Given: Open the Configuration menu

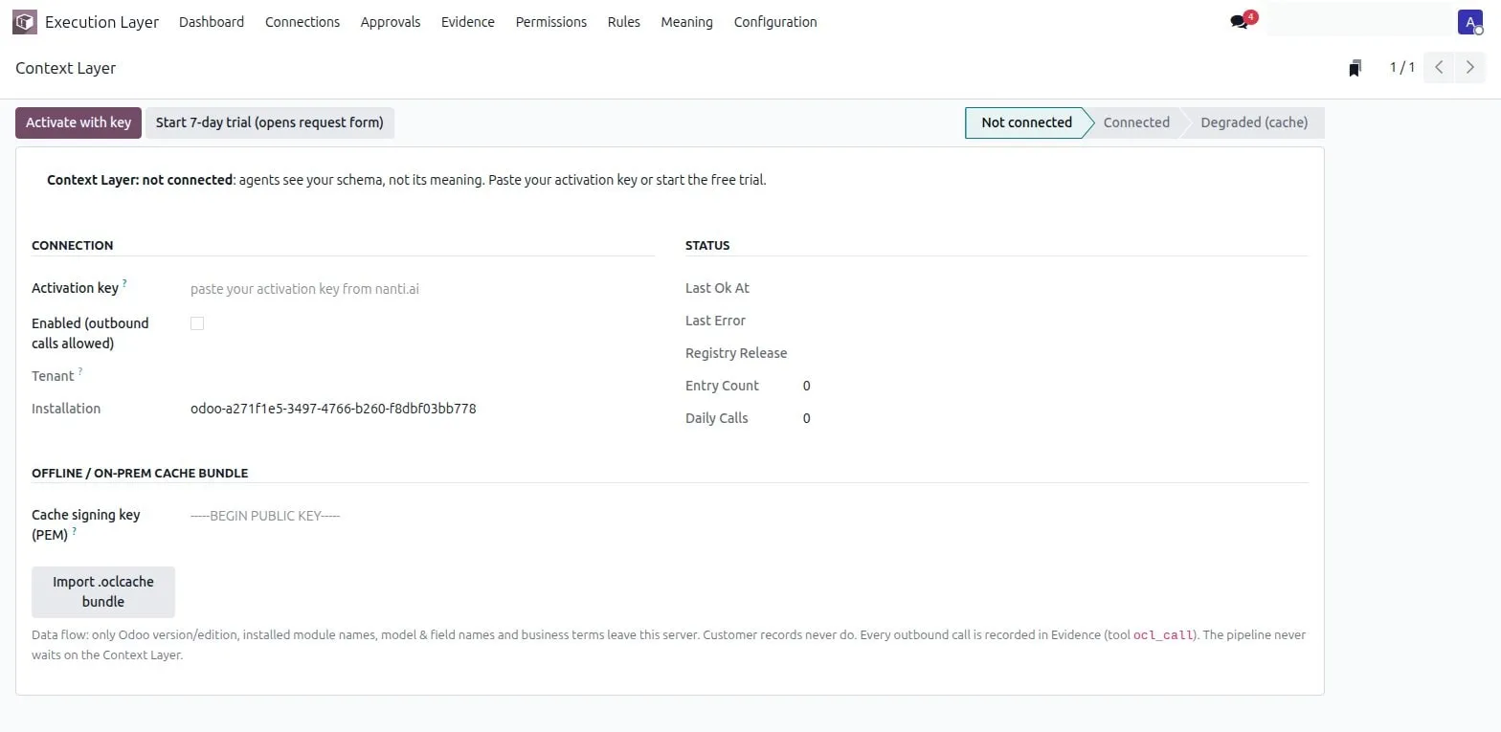Looking at the screenshot, I should [x=775, y=21].
